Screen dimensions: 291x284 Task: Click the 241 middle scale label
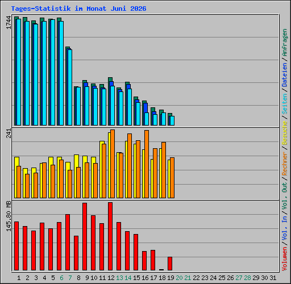pos(9,133)
